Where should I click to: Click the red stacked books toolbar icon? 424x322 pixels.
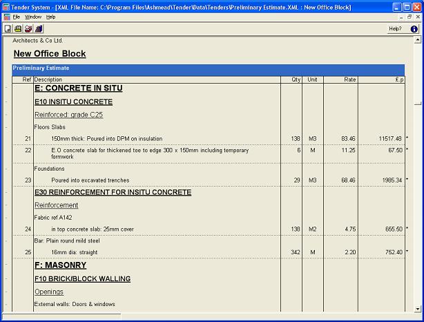tap(28, 28)
